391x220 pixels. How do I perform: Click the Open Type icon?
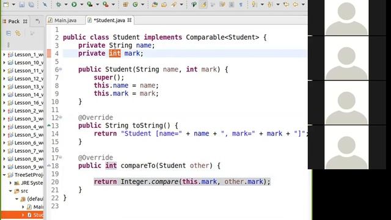tap(155, 4)
